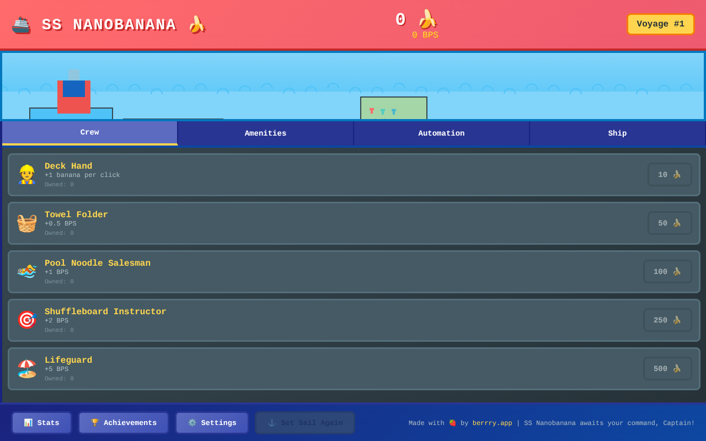706x441 pixels.
Task: Click the swimmer icon for Pool Noodle Salesman
Action: point(26,271)
